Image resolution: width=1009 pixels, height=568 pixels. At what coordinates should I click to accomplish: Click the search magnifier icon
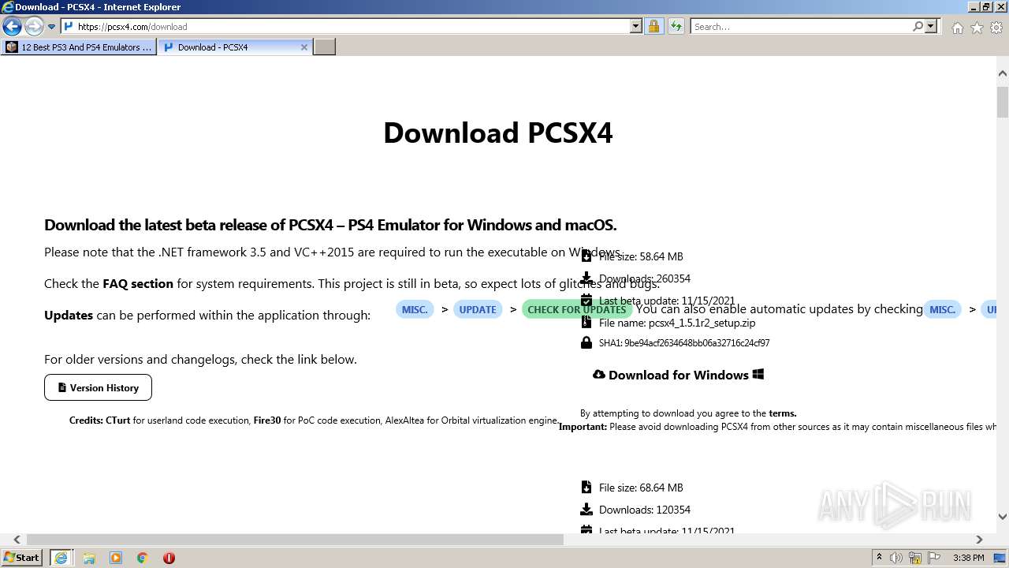pos(918,26)
